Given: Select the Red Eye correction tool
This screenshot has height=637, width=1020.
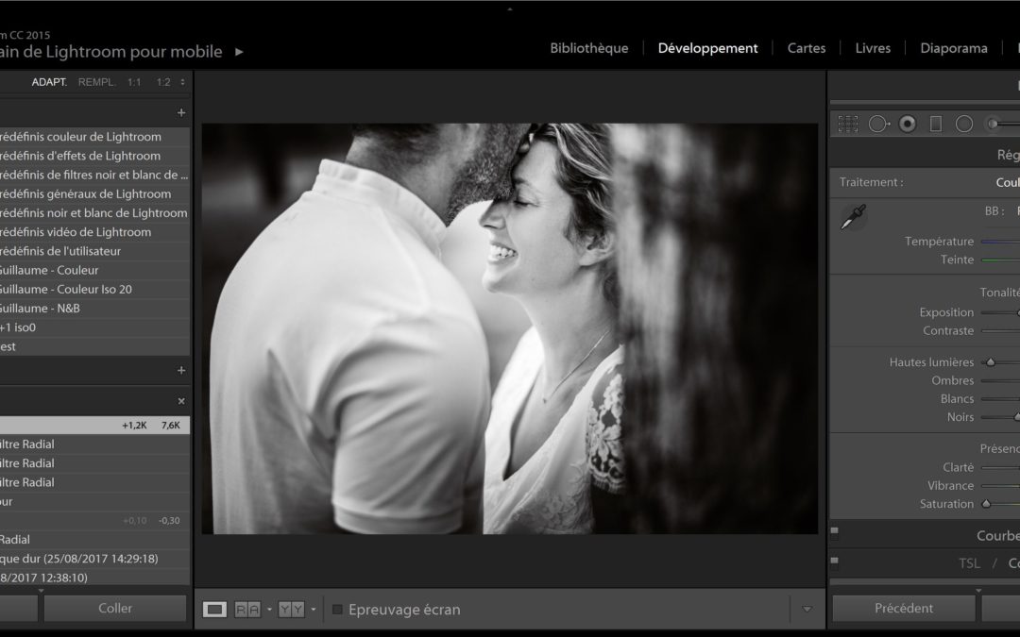Looking at the screenshot, I should click(x=908, y=124).
